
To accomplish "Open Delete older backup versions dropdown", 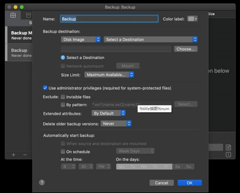I will [116, 124].
